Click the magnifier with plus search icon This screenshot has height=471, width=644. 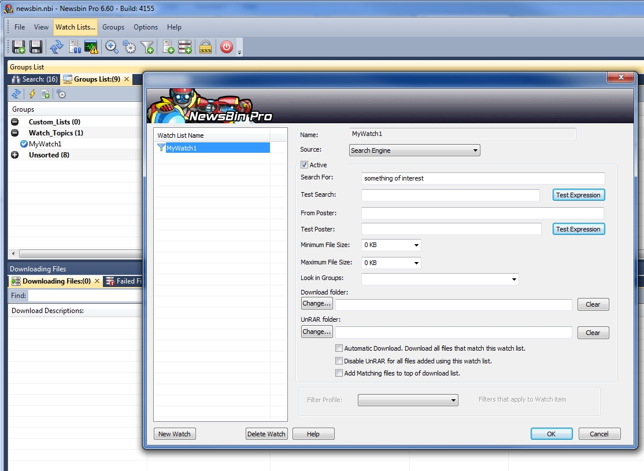click(x=112, y=47)
